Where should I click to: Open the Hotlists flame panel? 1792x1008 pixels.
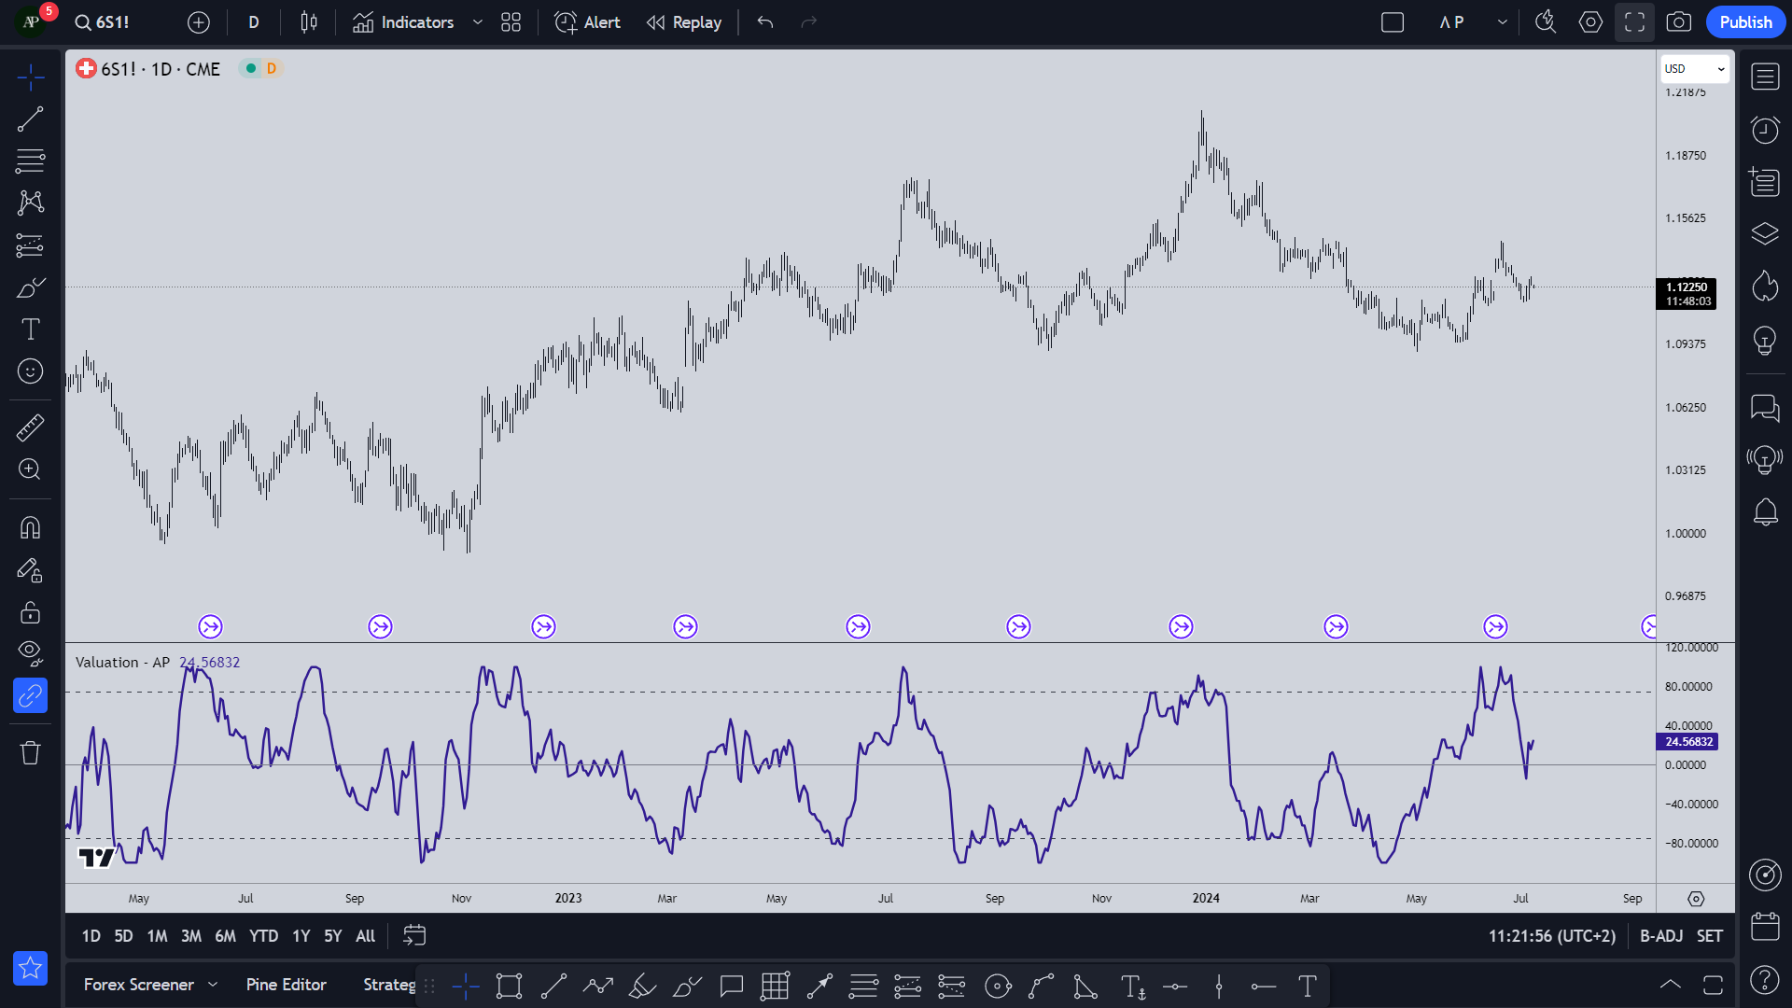(1766, 287)
